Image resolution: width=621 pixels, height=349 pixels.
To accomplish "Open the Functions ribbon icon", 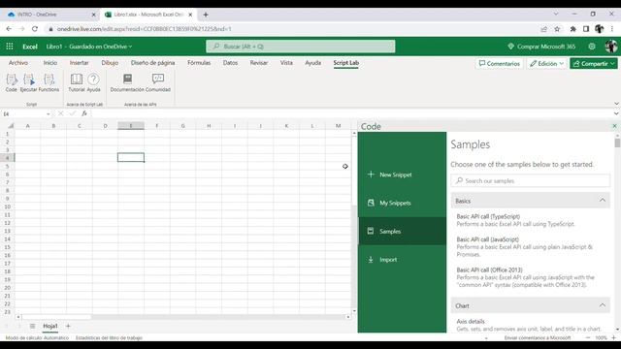I will click(x=49, y=82).
